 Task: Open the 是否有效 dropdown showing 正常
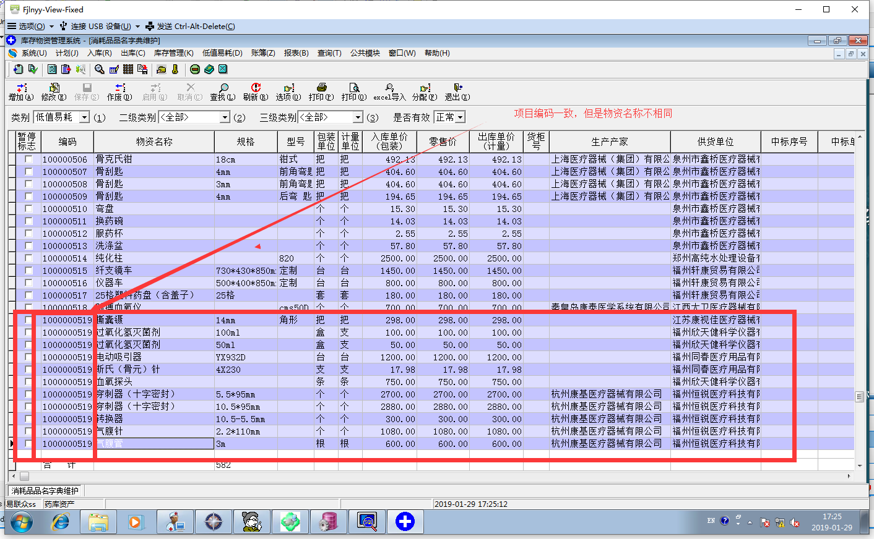pyautogui.click(x=460, y=117)
